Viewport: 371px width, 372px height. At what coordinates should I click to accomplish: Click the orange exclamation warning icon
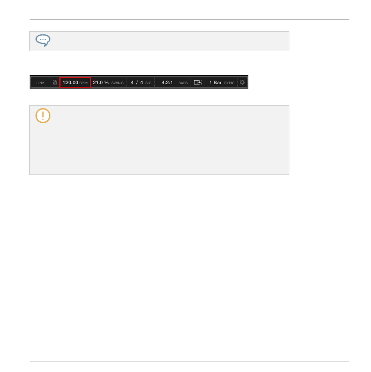click(43, 116)
